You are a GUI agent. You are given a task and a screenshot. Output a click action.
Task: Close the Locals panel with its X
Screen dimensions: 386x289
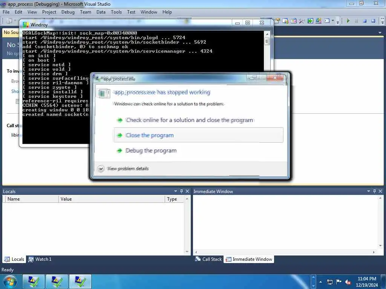pos(187,191)
